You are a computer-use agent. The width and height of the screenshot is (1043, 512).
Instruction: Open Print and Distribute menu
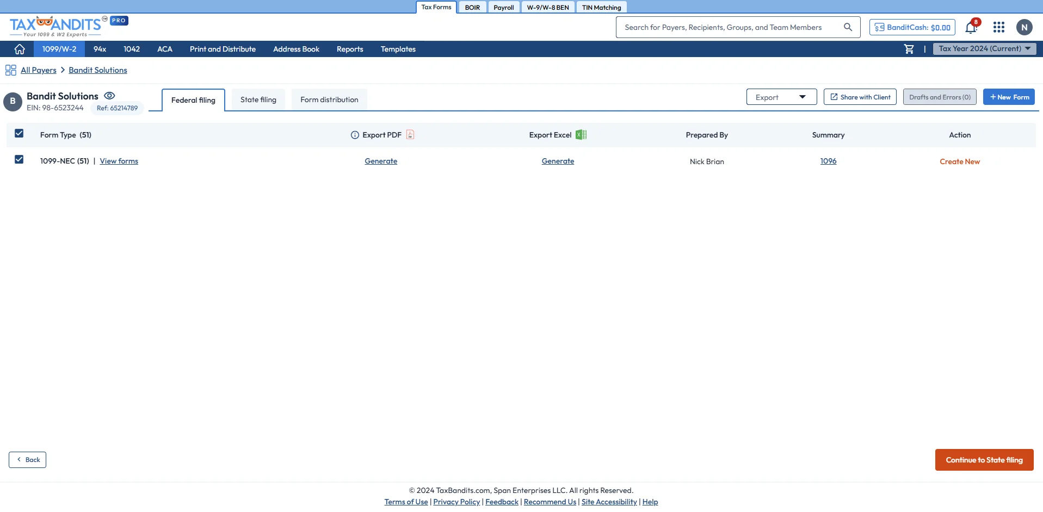click(223, 49)
